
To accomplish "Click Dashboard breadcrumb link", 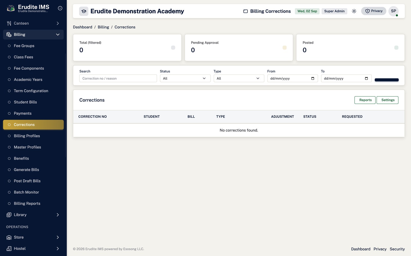I will click(82, 27).
